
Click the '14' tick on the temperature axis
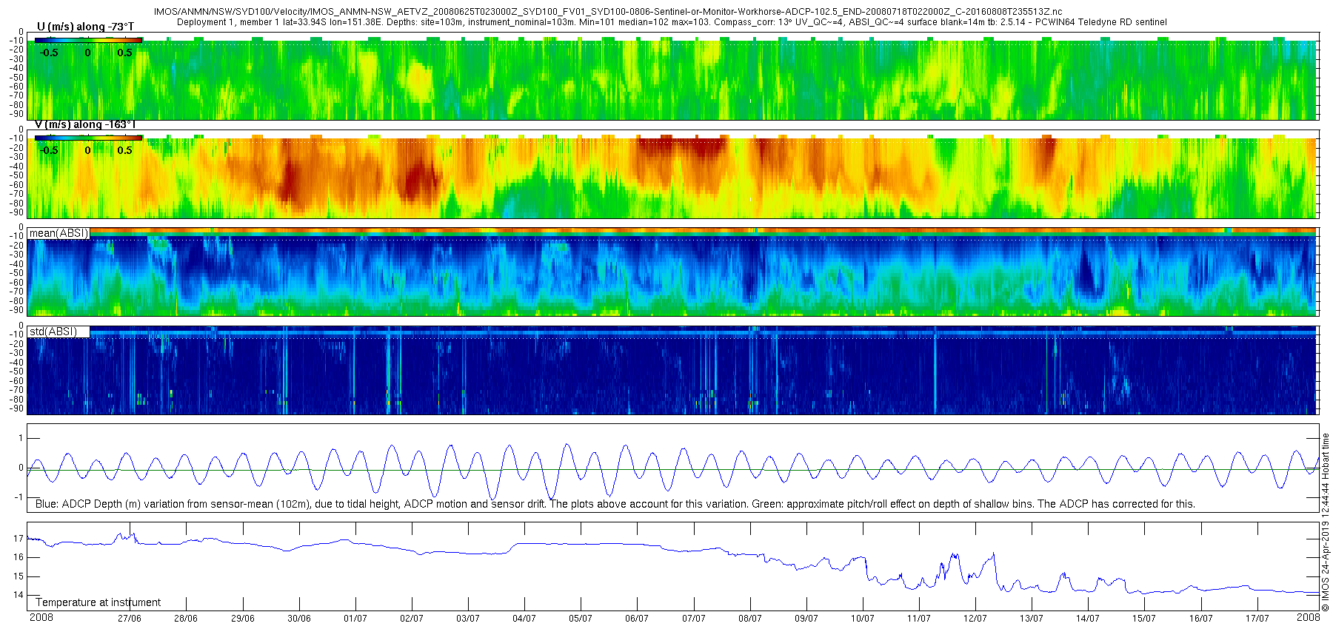click(x=19, y=595)
